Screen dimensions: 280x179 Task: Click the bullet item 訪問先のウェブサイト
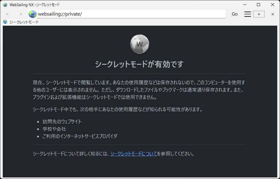[x=62, y=121]
